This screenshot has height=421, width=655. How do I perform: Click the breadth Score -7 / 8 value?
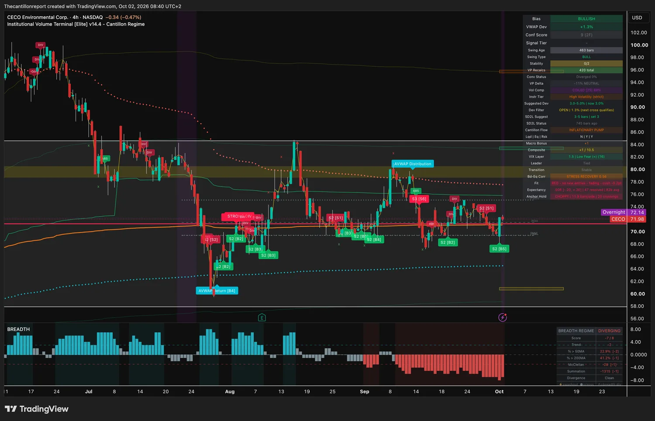[x=609, y=338]
